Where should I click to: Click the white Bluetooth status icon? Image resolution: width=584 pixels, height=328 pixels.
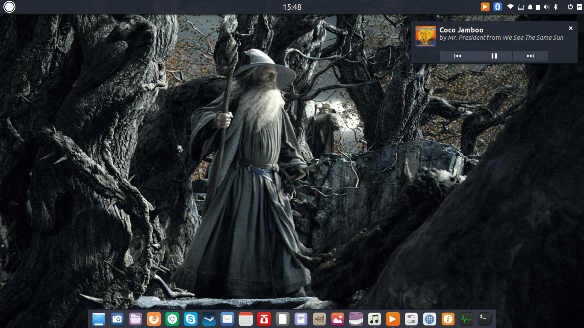(556, 7)
